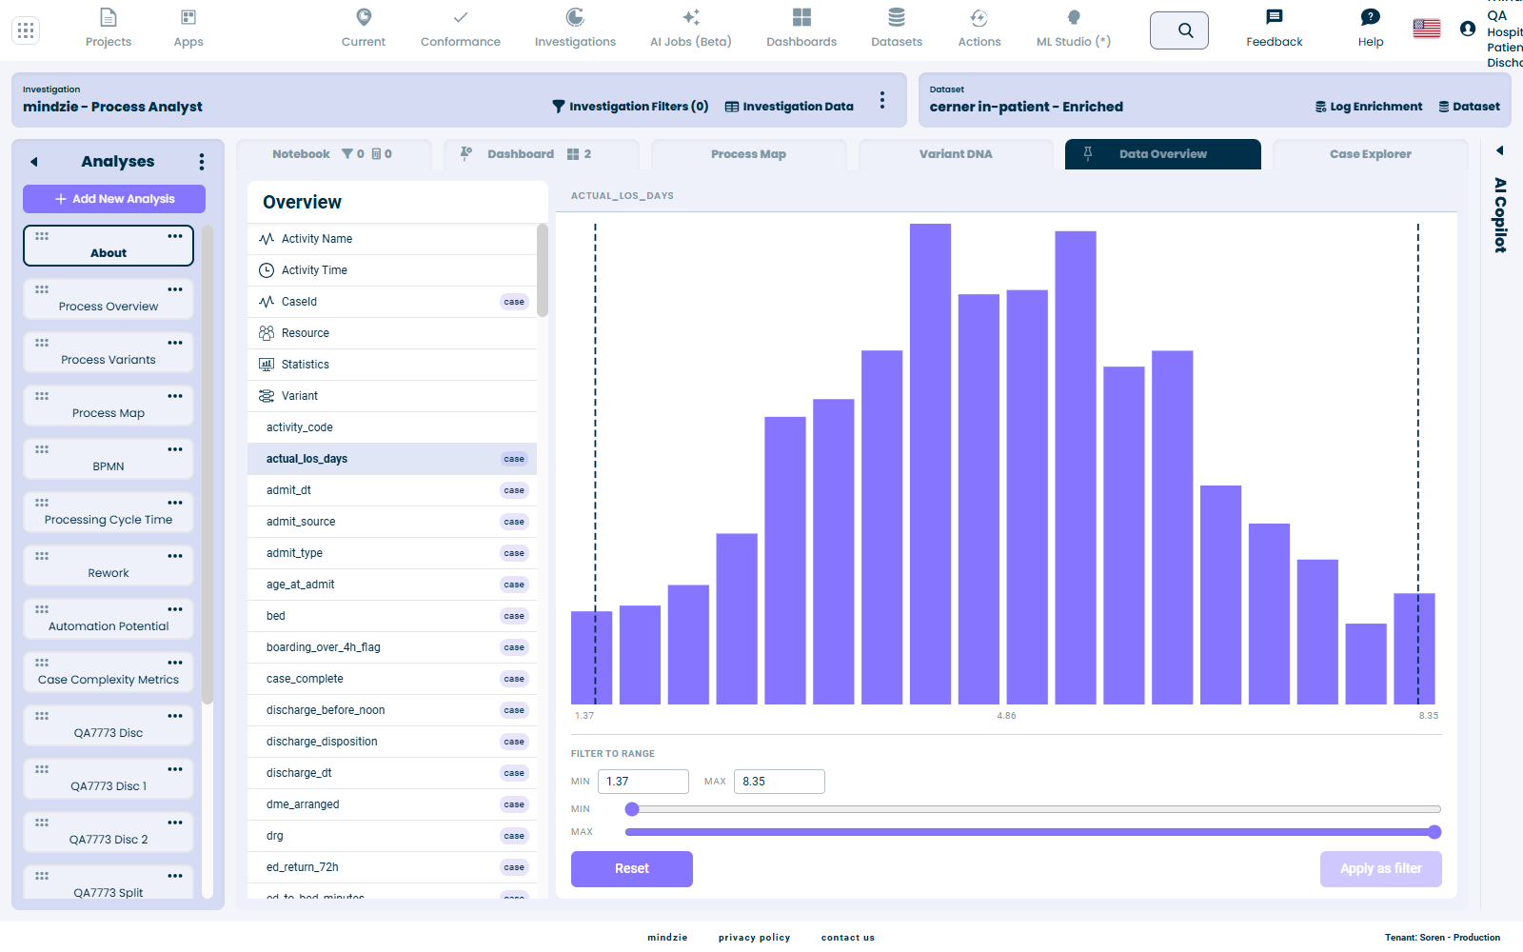
Task: Open the apps grid launcher icon
Action: [26, 30]
